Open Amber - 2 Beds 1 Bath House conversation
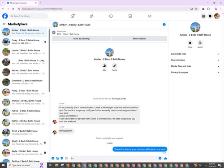The width and height of the screenshot is (224, 168). pos(24,32)
